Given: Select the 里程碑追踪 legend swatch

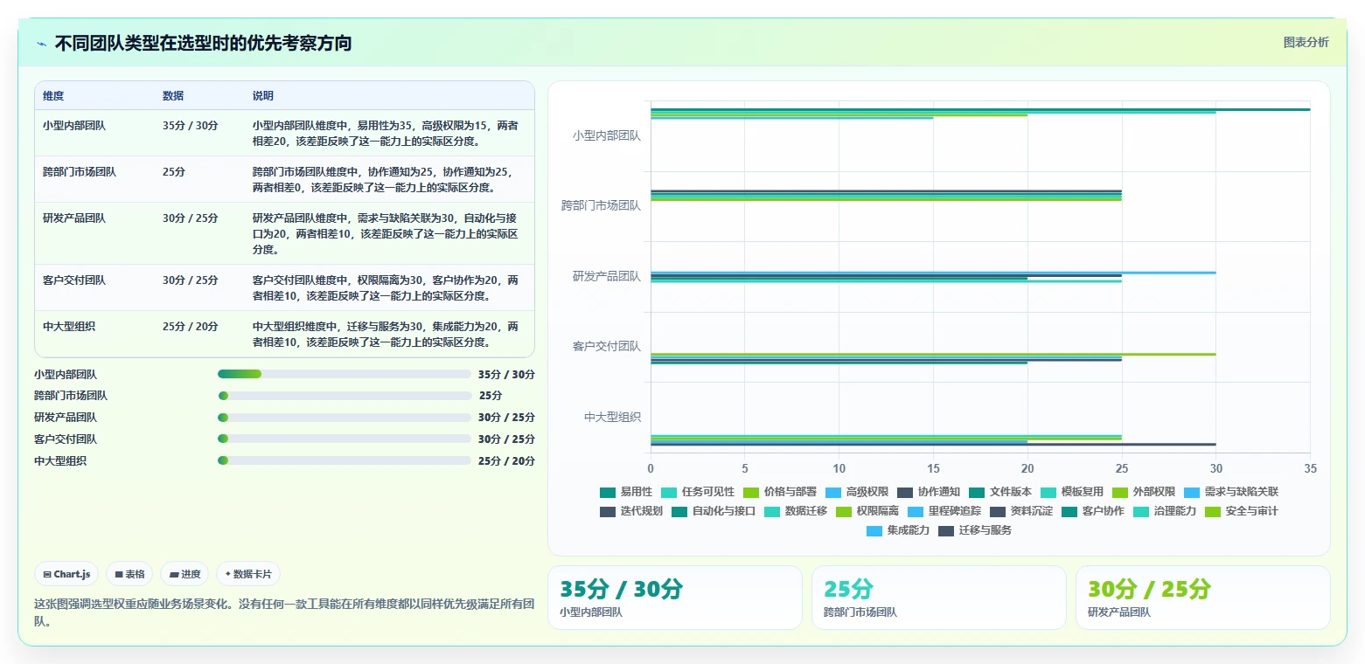Looking at the screenshot, I should click(x=916, y=511).
